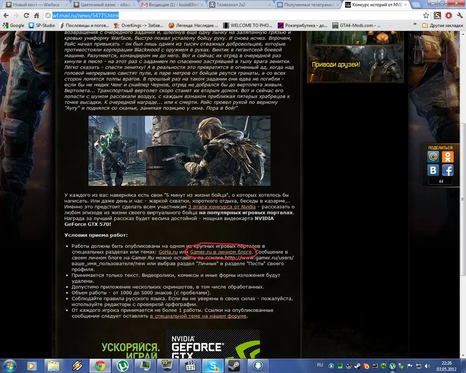Open the GoHa.ru link

click(168, 252)
